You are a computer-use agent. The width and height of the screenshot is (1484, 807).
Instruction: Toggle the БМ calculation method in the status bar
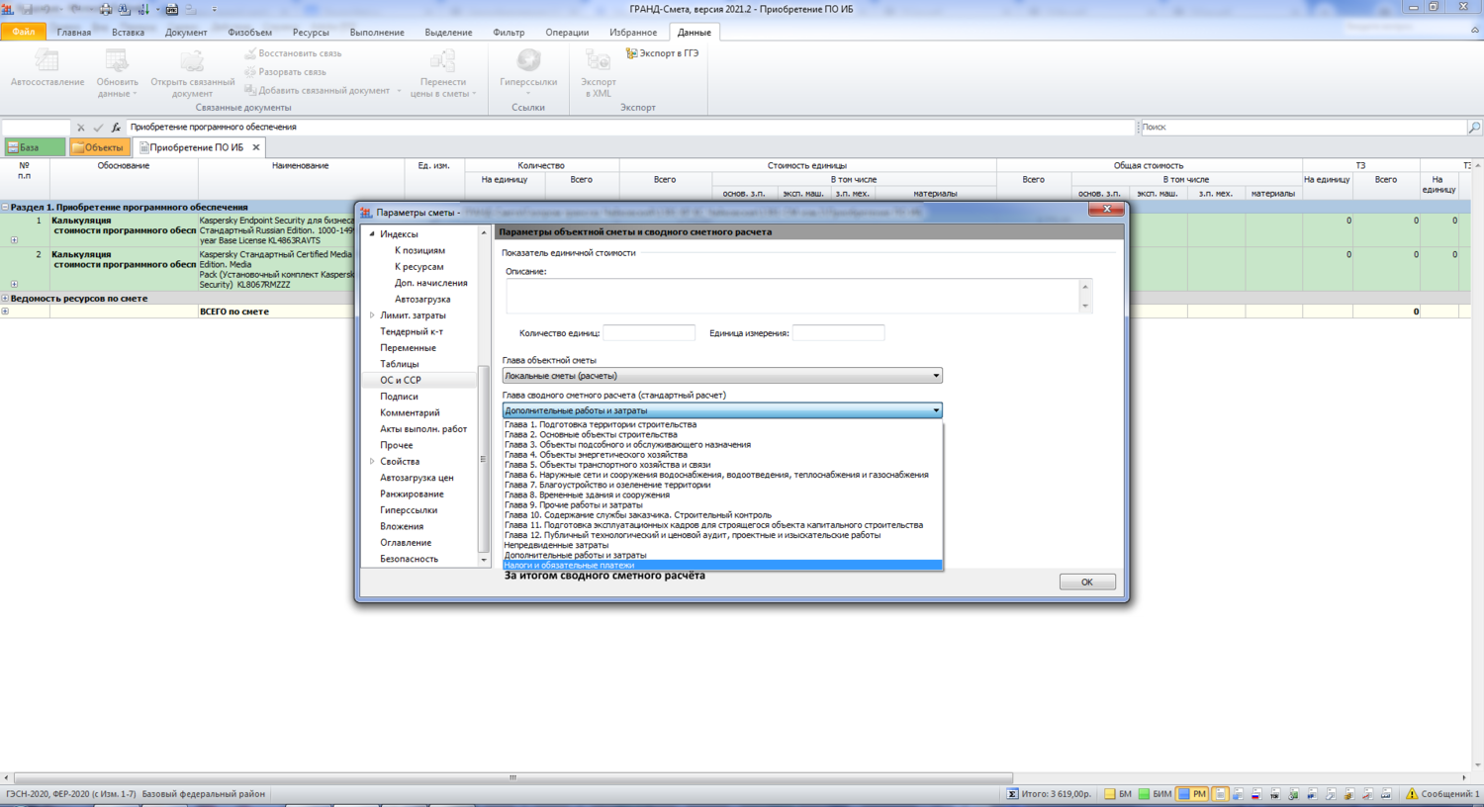[1118, 794]
